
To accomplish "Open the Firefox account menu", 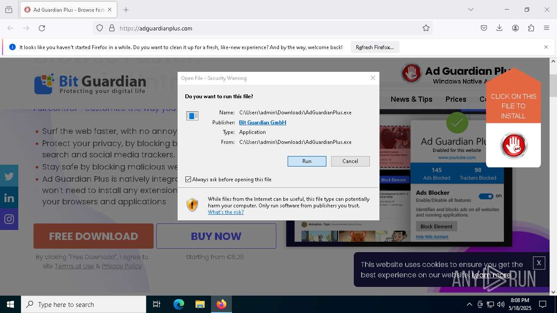I will coord(515,28).
